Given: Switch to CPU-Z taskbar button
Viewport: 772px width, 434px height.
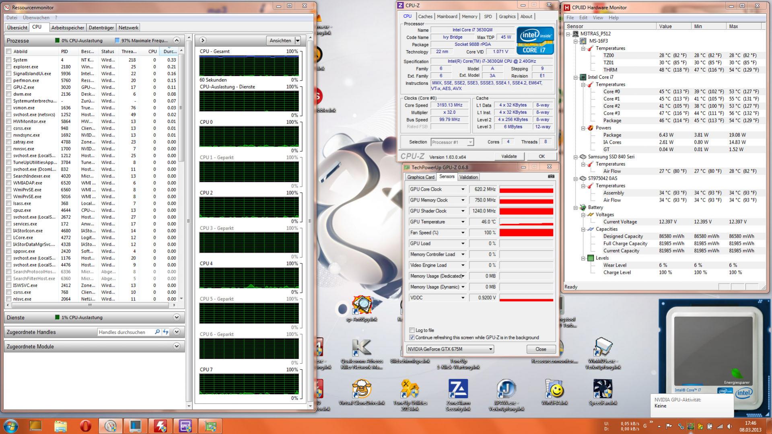Looking at the screenshot, I should (x=185, y=426).
